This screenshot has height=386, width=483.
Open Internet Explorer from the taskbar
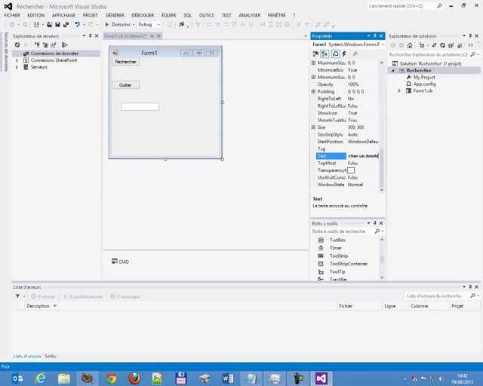[41, 378]
